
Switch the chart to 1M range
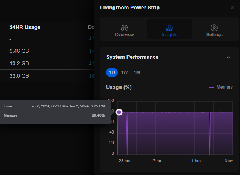point(137,72)
